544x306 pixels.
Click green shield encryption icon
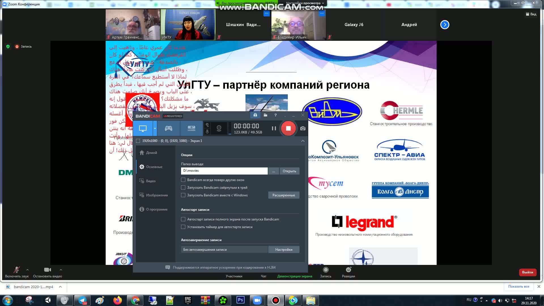8,46
